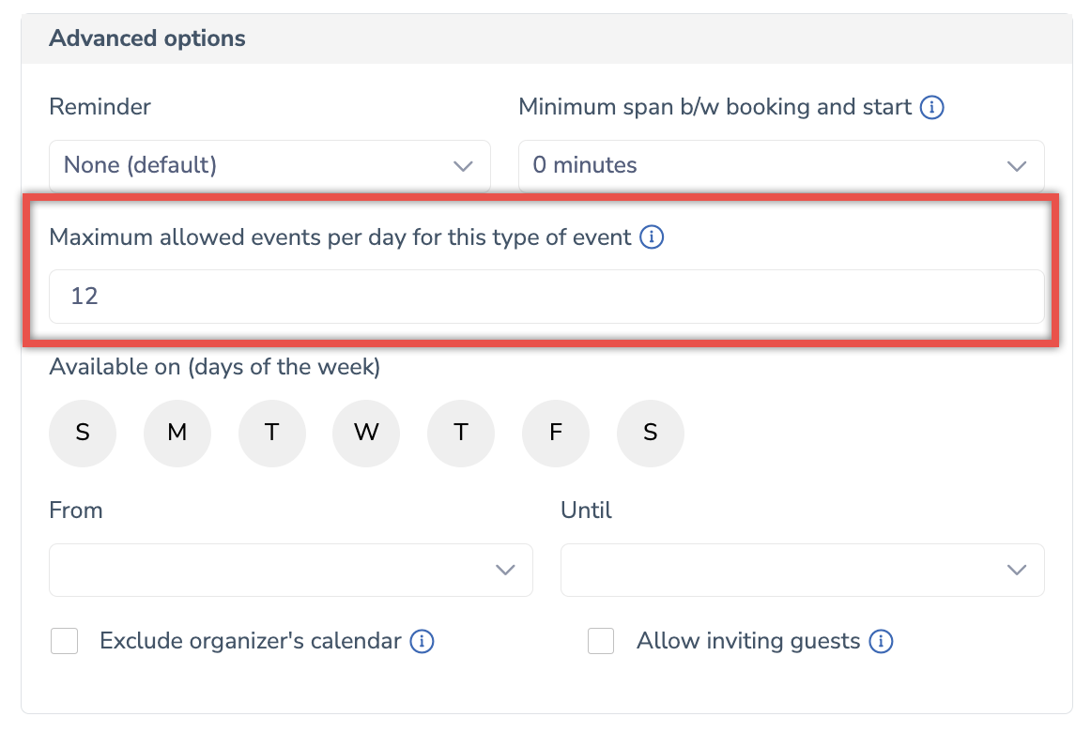The width and height of the screenshot is (1091, 732).
Task: Toggle Monday availability button
Action: [x=177, y=433]
